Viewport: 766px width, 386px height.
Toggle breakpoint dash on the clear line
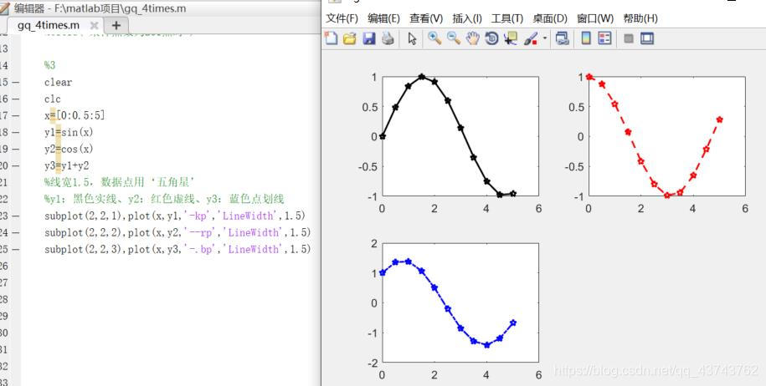point(16,83)
